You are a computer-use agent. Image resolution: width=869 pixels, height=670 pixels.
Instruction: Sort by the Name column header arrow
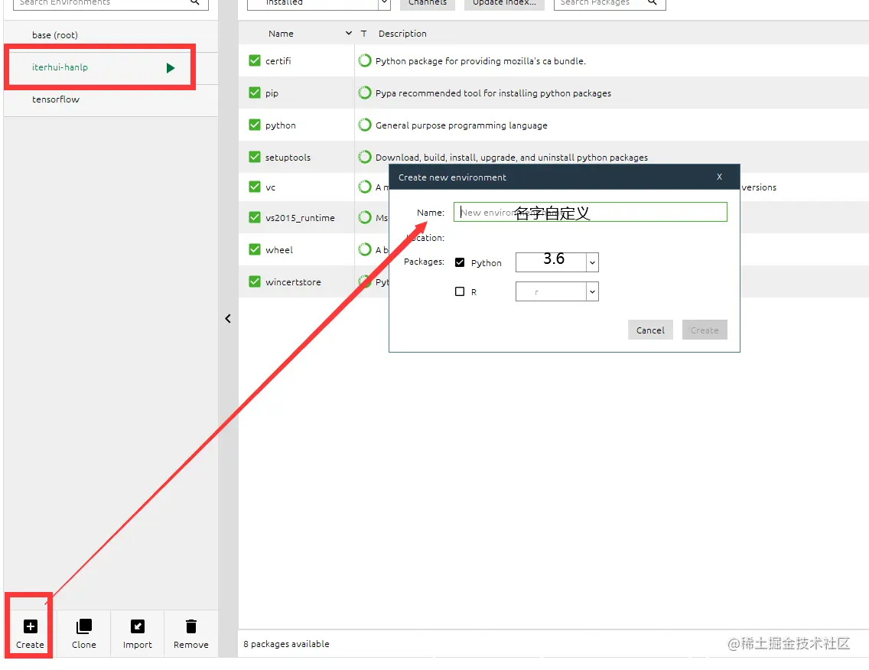pos(349,33)
